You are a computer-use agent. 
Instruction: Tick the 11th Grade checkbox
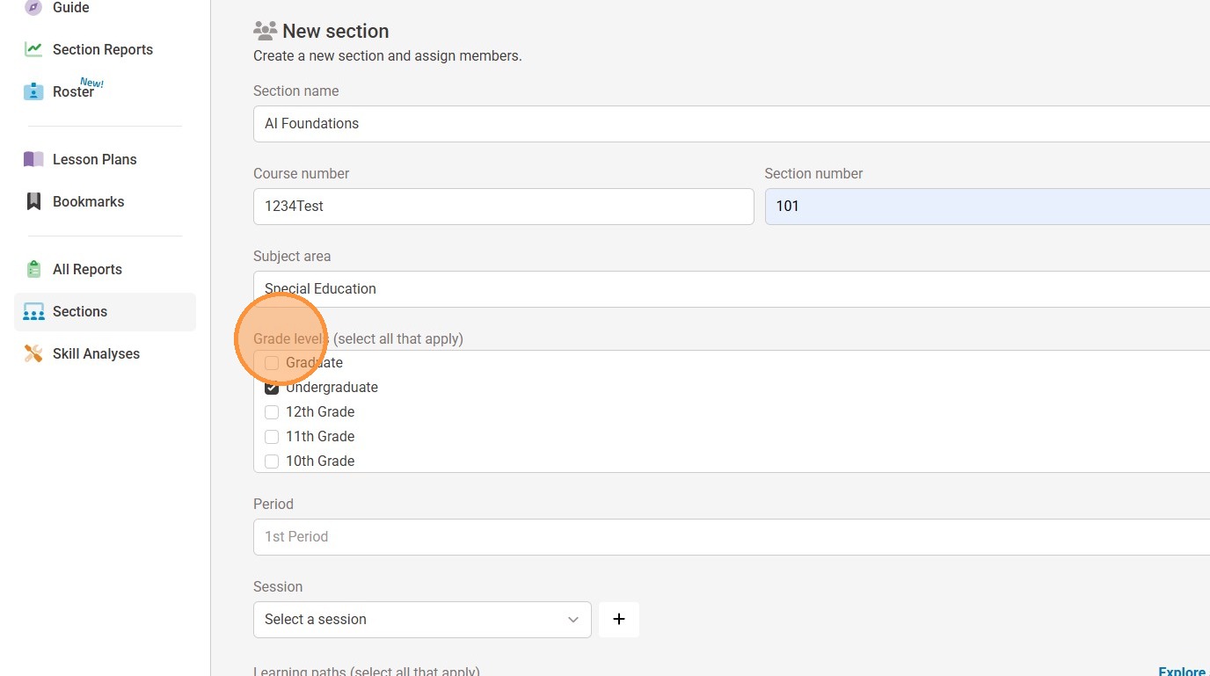tap(272, 437)
